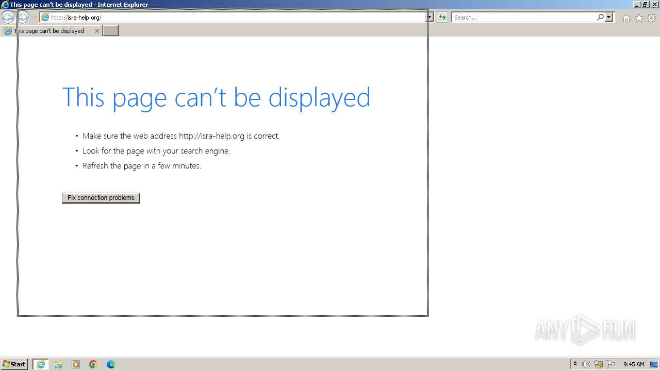Screen dimensions: 660x371
Task: Click the 'Make sure the web address' line
Action: pos(181,136)
